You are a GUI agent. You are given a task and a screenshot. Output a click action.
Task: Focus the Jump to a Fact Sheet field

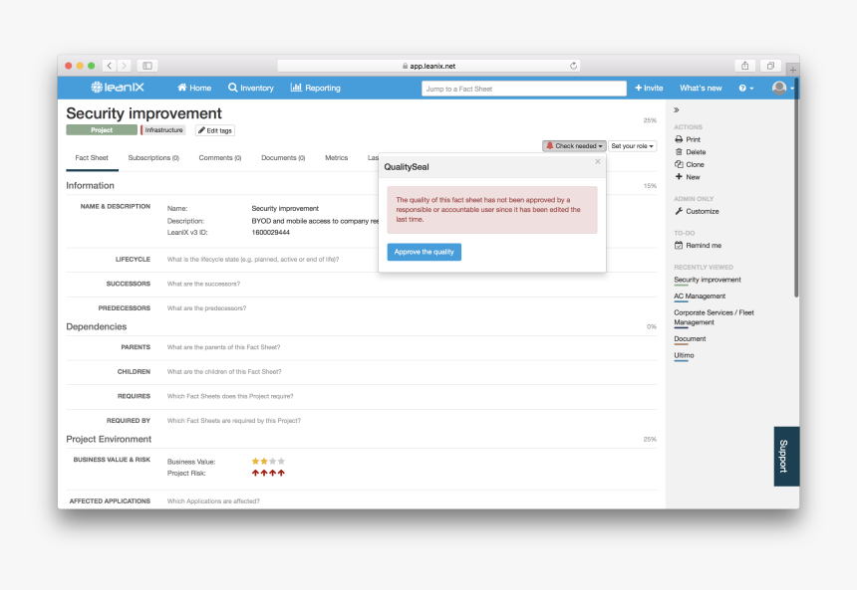coord(523,89)
